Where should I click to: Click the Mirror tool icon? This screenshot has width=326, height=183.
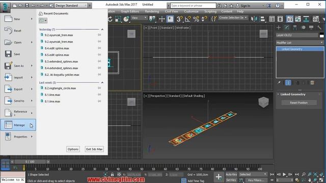point(254,19)
